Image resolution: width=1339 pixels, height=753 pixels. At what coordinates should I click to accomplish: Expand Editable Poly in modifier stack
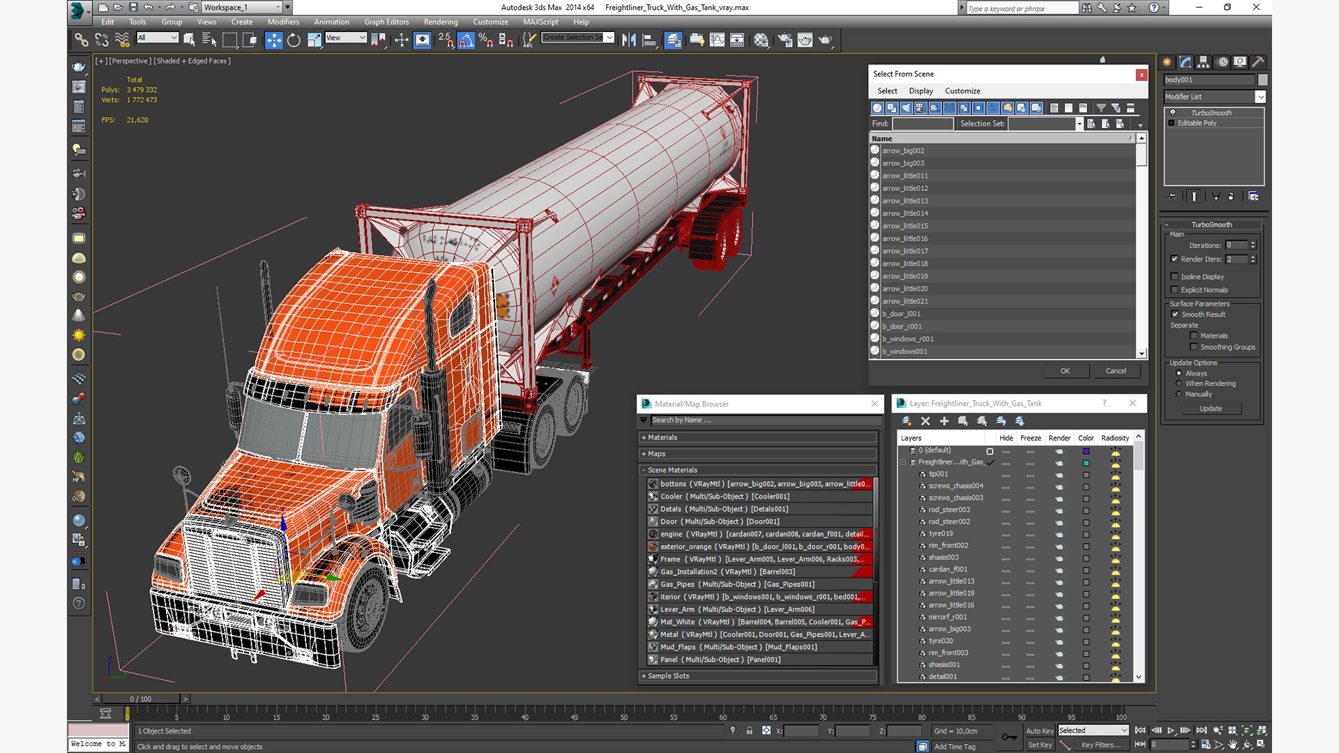(x=1172, y=123)
